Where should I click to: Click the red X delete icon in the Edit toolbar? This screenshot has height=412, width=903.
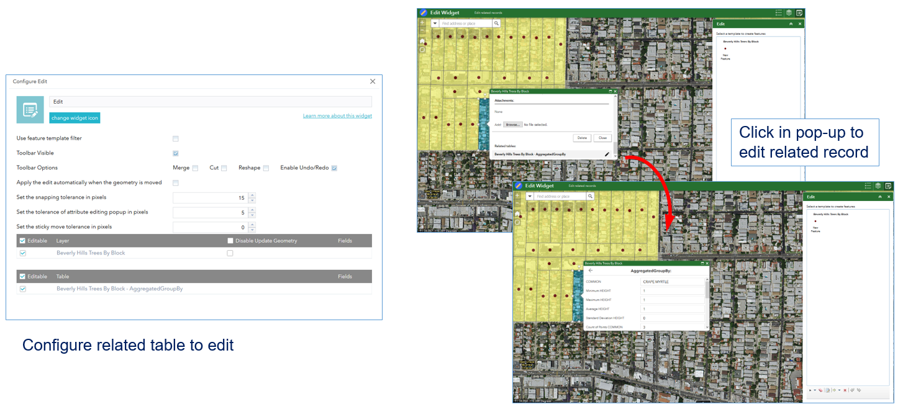[x=845, y=390]
